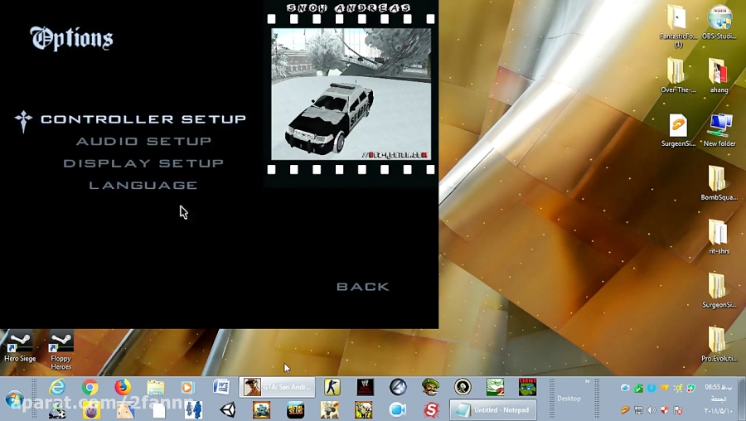Select the SurgeonSi... file with orange icon
746x421 pixels.
[678, 130]
